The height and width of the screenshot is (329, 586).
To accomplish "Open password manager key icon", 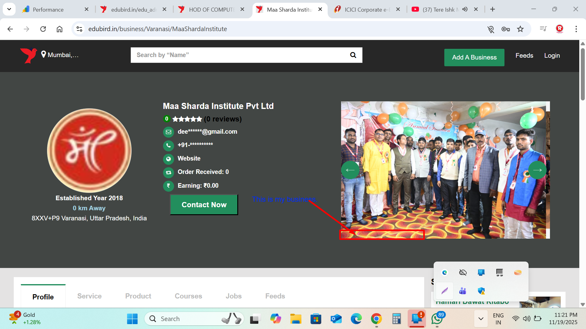I will 505,29.
